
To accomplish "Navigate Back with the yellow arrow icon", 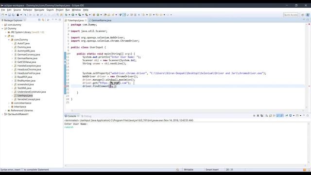I will (161, 15).
